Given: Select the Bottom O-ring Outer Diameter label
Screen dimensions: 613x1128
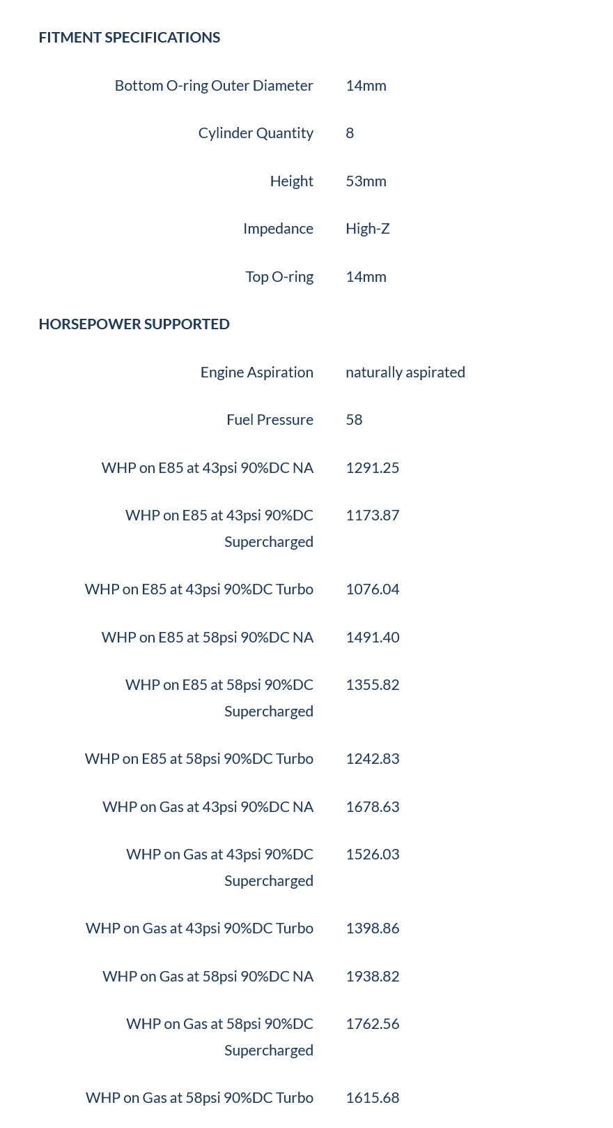Looking at the screenshot, I should (x=214, y=86).
